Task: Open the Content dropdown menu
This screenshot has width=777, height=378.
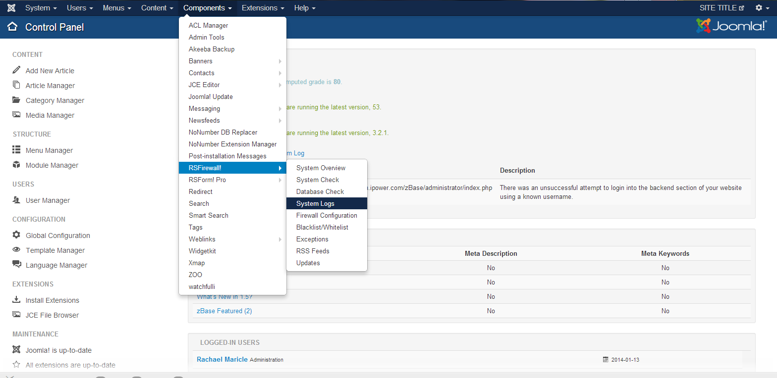Action: (157, 8)
